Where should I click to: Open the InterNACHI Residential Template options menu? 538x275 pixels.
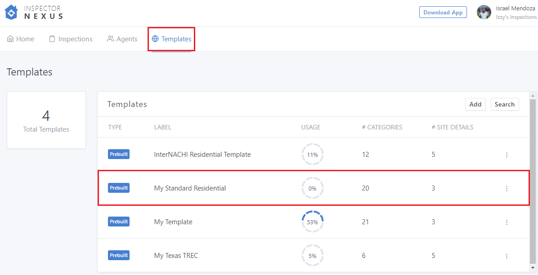[x=507, y=155]
